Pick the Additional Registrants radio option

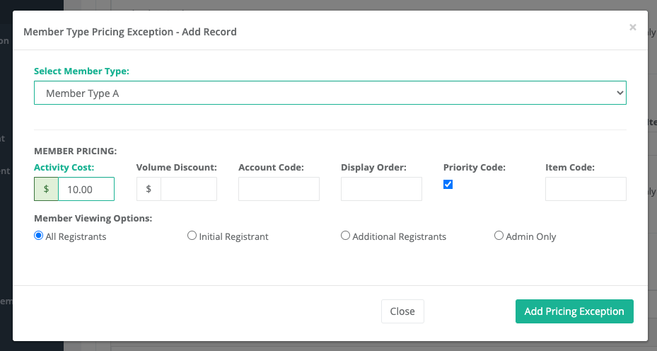[x=345, y=236]
